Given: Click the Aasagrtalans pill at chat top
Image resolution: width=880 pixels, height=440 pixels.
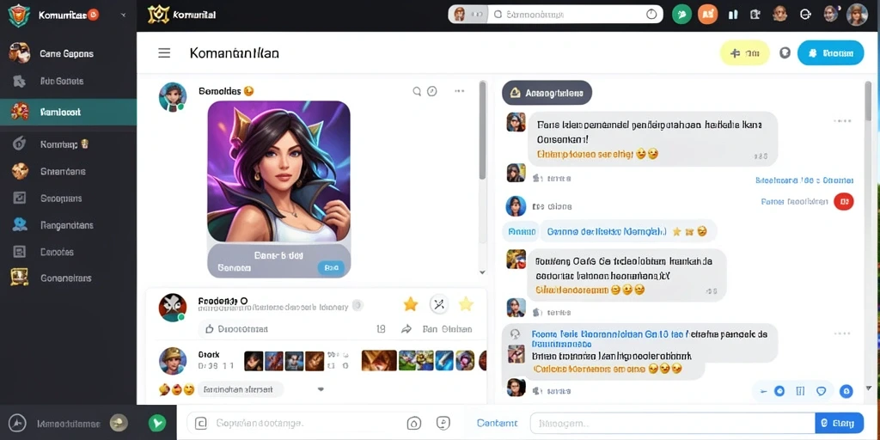Looking at the screenshot, I should tap(547, 93).
